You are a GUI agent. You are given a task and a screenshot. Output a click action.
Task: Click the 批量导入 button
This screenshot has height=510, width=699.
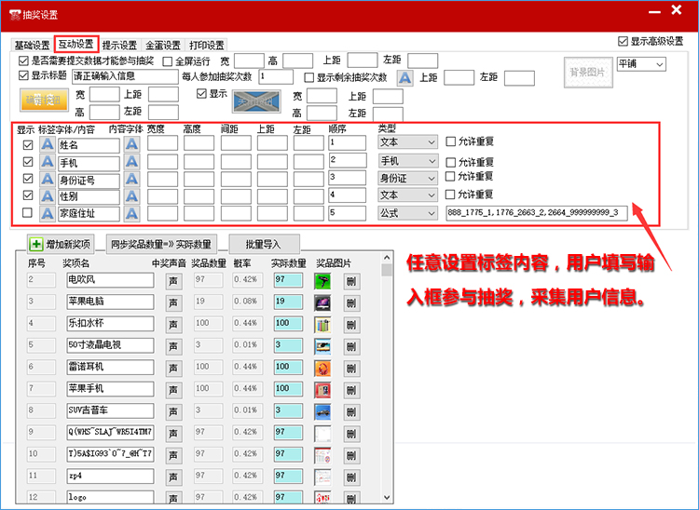coord(260,244)
